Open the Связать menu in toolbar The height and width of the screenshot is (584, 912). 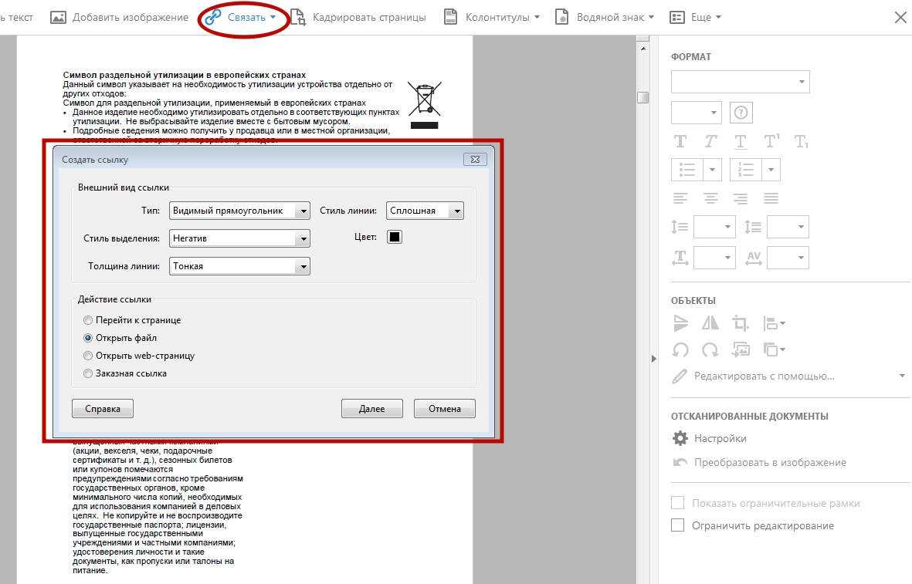tap(241, 17)
